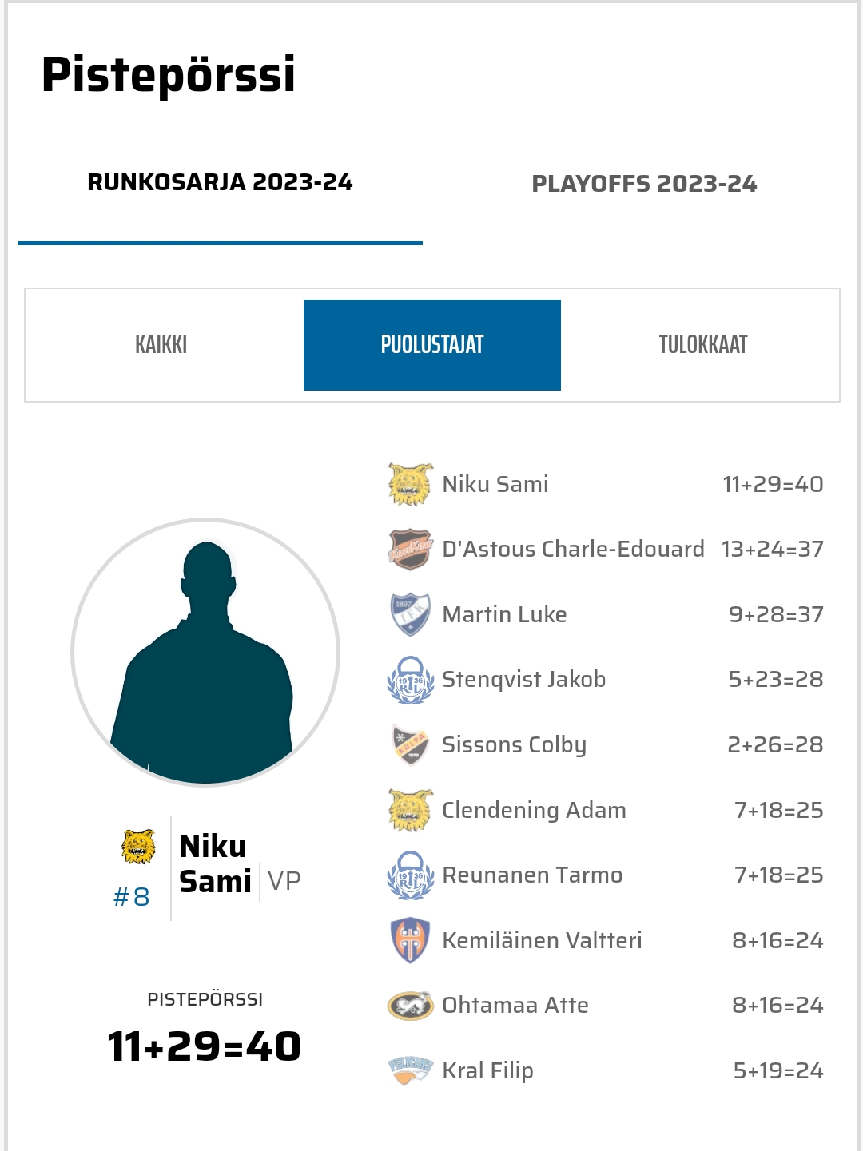863x1151 pixels.
Task: Click KalPa logo beside Sissons Colby
Action: [410, 744]
